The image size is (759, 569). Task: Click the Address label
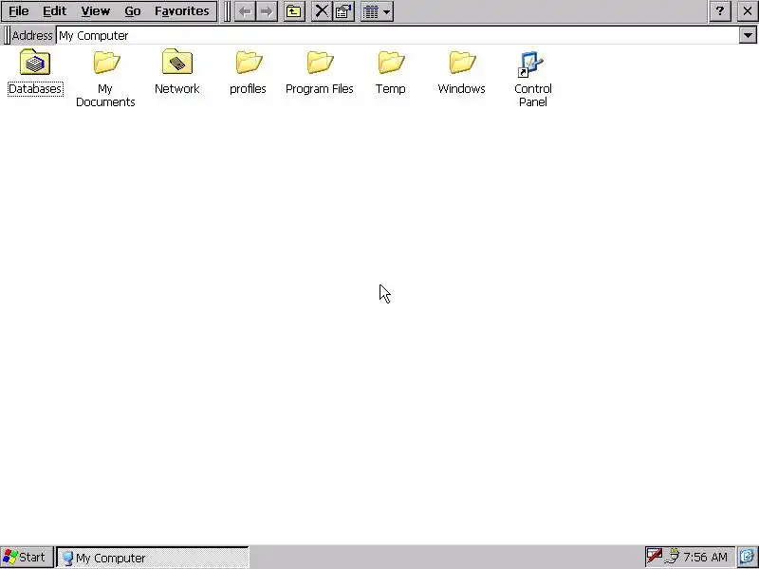pos(32,35)
